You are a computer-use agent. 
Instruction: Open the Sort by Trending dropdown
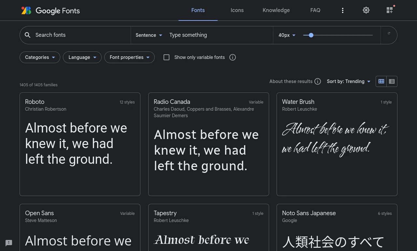(349, 81)
